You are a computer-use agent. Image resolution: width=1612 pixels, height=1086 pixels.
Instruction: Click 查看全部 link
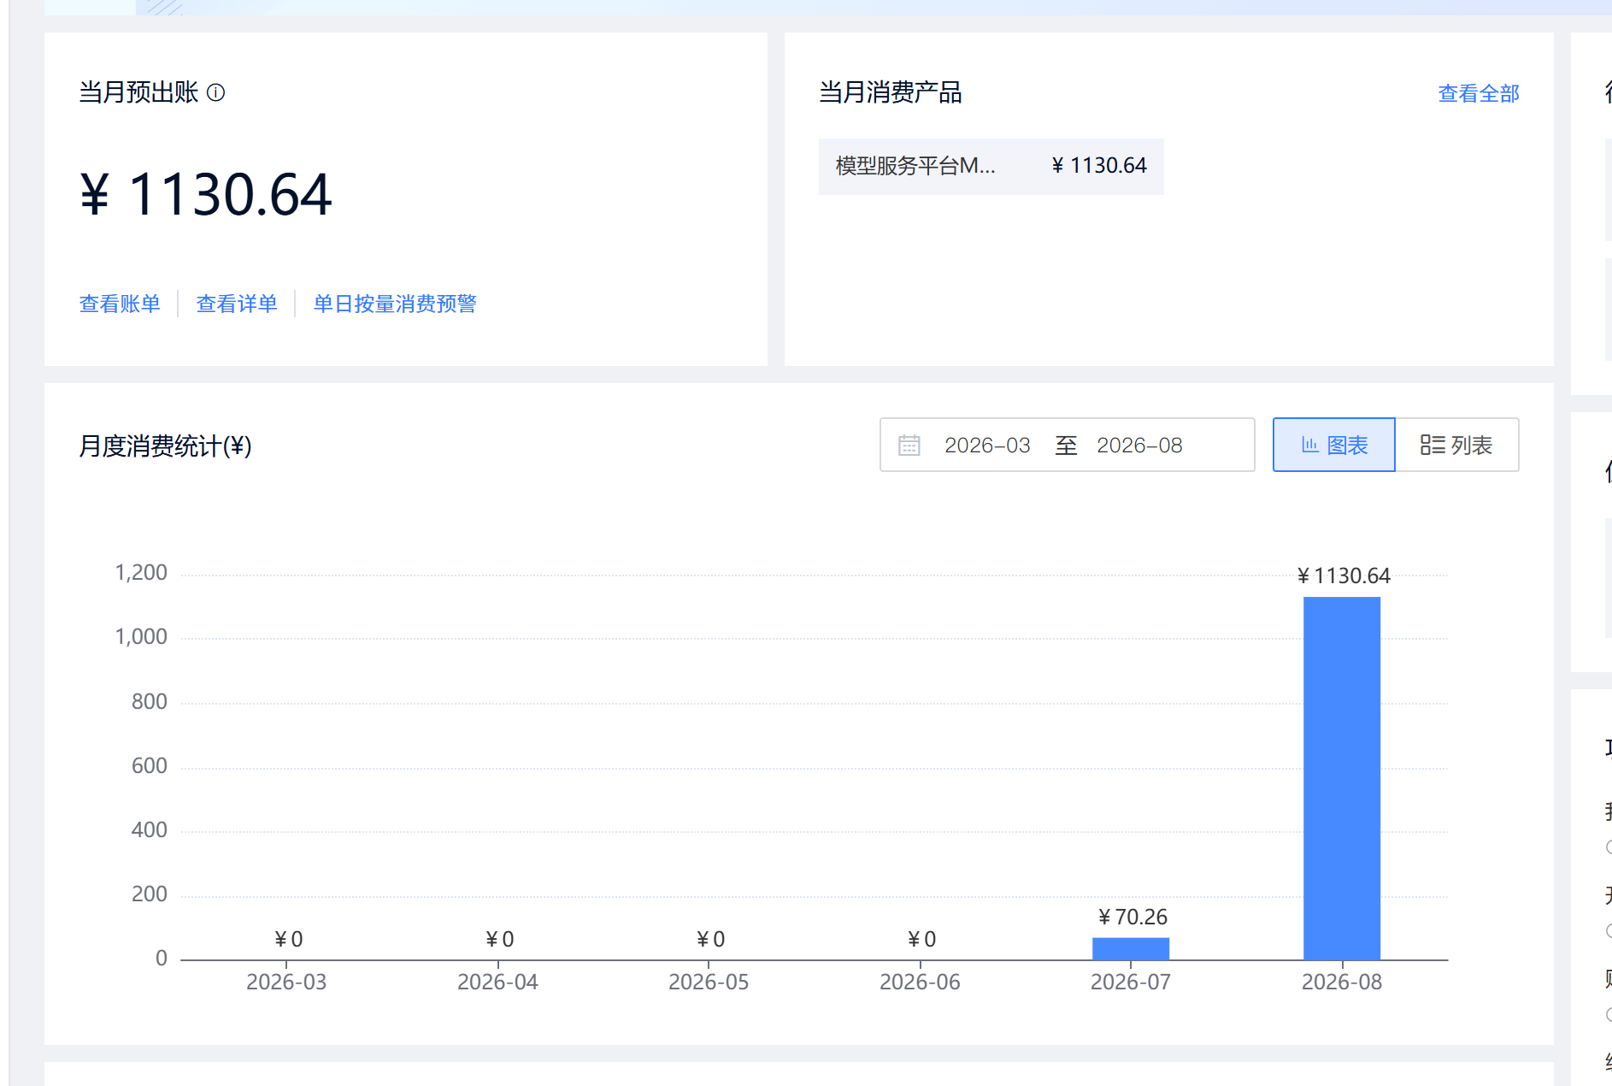click(x=1479, y=93)
